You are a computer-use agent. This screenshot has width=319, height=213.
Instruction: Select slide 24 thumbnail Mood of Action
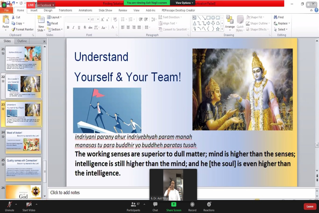[x=23, y=141]
